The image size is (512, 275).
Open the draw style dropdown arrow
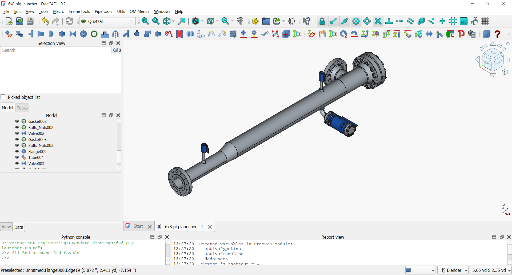(x=201, y=21)
